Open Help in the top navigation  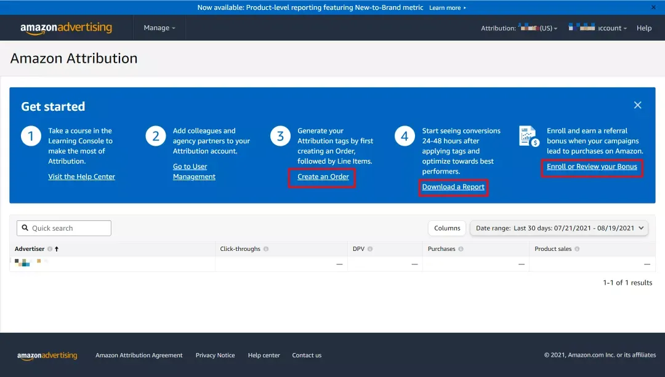pos(644,28)
